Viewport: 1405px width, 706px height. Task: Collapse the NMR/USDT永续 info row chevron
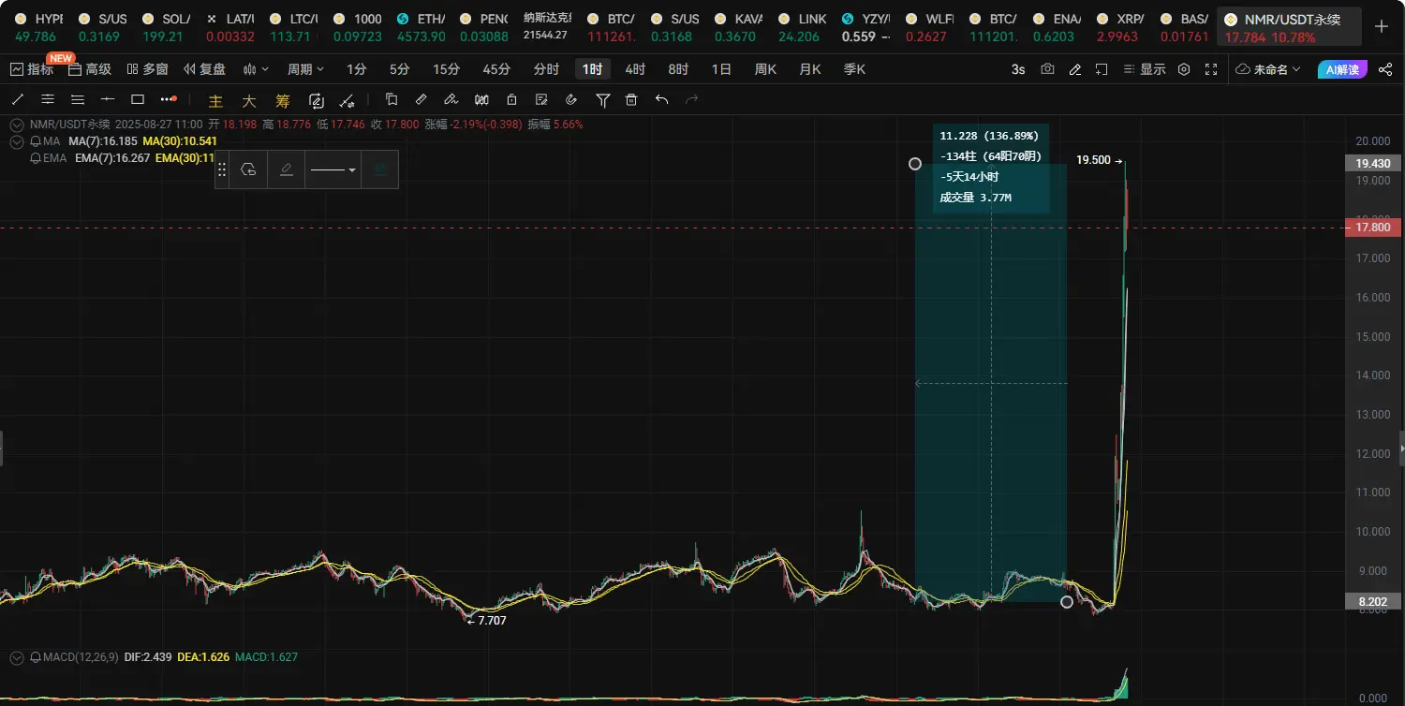coord(17,124)
